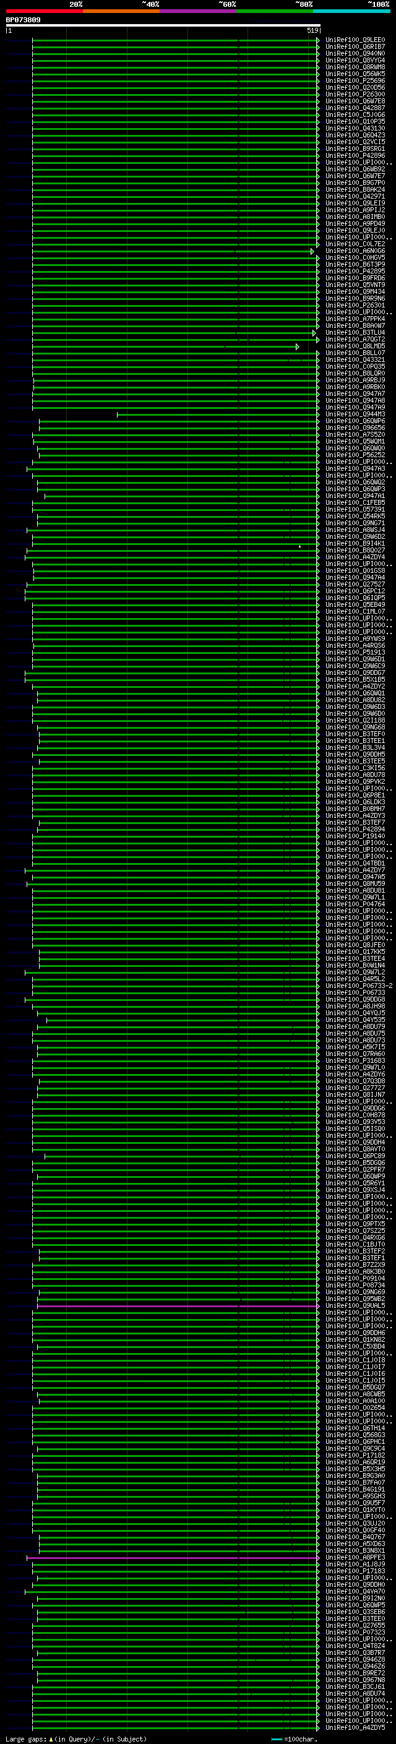Select hit UniRef100_P25696
Image resolution: width=396 pixels, height=1744 pixels.
[x=355, y=80]
